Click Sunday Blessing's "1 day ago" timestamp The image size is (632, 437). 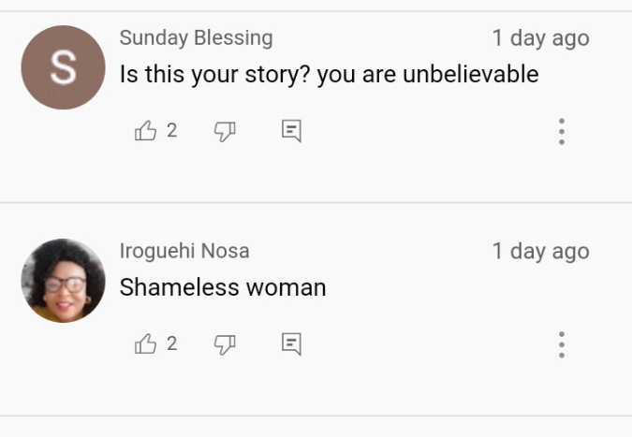coord(540,38)
